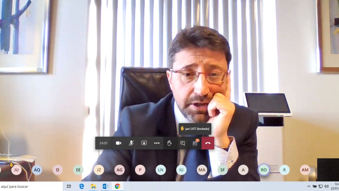Select participant avatar ÁQ
Image resolution: width=339 pixels, height=191 pixels.
point(37,170)
